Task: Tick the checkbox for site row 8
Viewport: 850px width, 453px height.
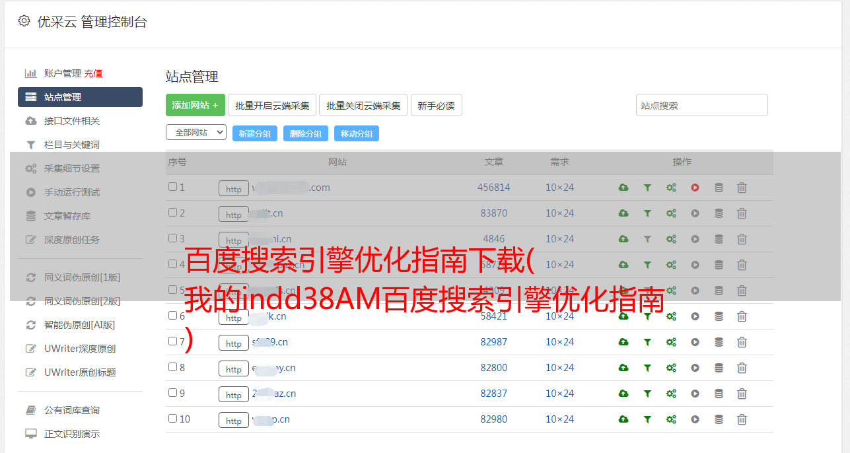Action: (172, 367)
